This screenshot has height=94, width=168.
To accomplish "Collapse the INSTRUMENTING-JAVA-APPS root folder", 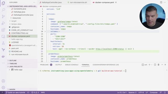I will coord(22,6).
